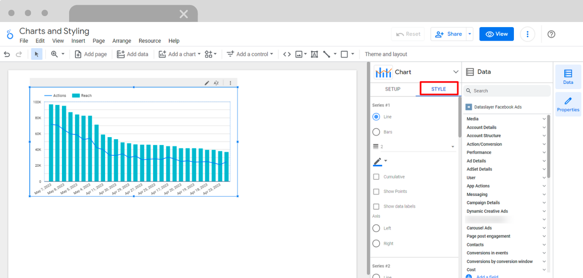Open the Resource menu
This screenshot has width=583, height=278.
tap(150, 41)
